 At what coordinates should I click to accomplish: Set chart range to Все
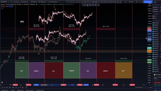[x=23, y=87]
